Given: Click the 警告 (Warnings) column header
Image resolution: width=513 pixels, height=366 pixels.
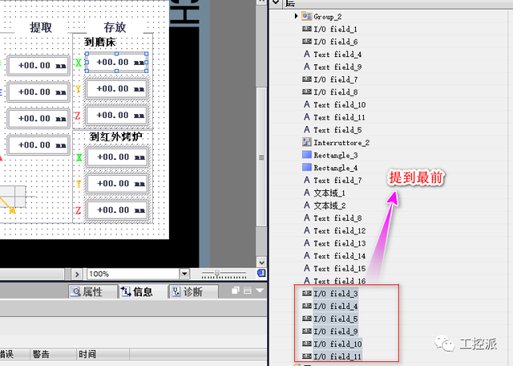Looking at the screenshot, I should pyautogui.click(x=42, y=354).
